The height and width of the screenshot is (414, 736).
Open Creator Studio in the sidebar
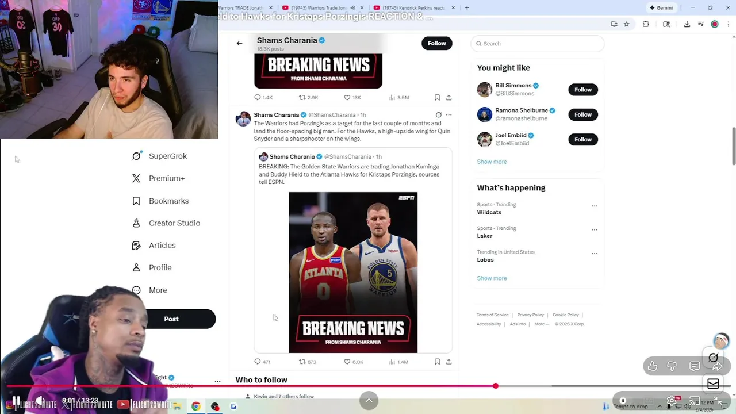pyautogui.click(x=166, y=223)
